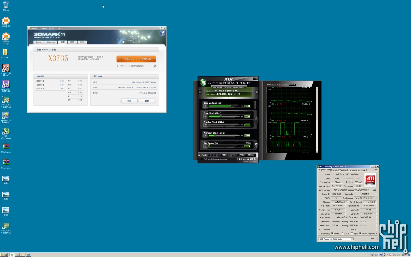The height and width of the screenshot is (257, 411).
Task: Click hardware monitor scrollbar down arrow
Action: (x=317, y=151)
